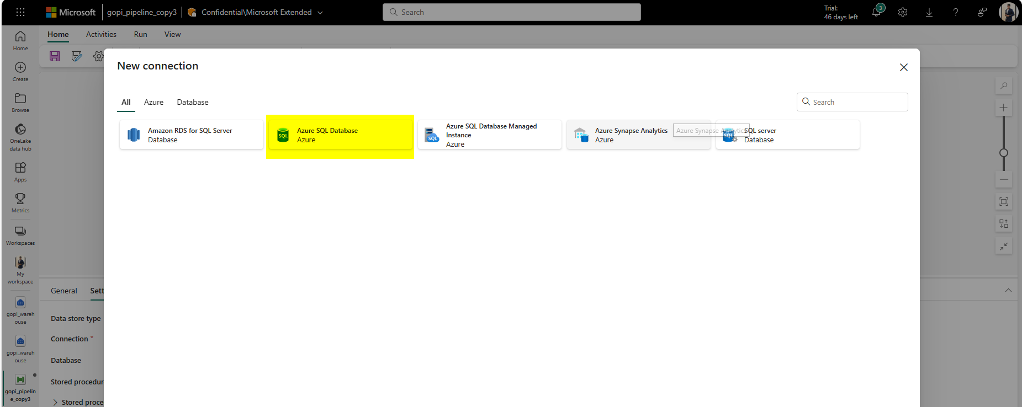Click the global Search box in the top bar
Screen dimensions: 1022x407
pyautogui.click(x=512, y=12)
